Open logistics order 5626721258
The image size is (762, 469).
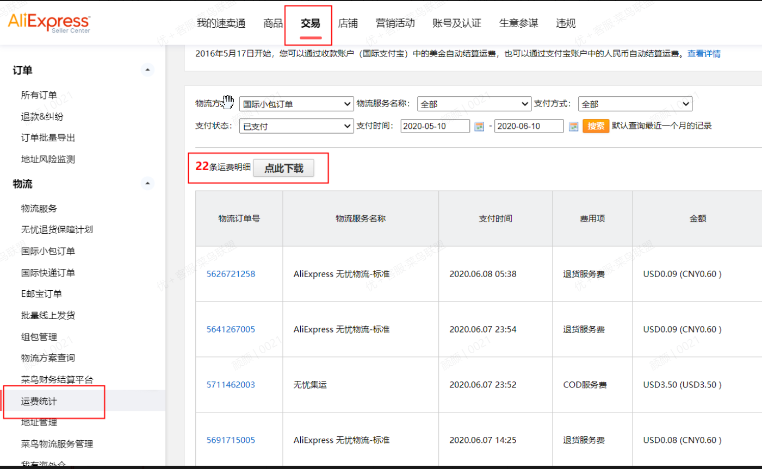pyautogui.click(x=231, y=274)
